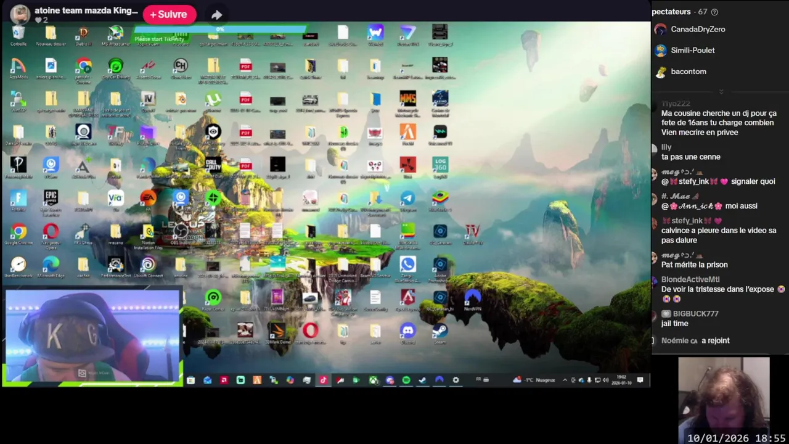The image size is (789, 444).
Task: Expand the system tray hidden icons chevron
Action: coord(565,380)
